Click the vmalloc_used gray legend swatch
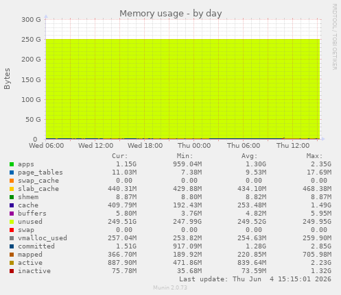This screenshot has height=295, width=341. click(x=12, y=238)
